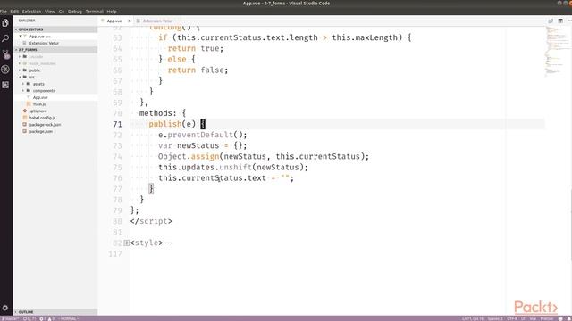572x321 pixels.
Task: Click the Vue language mode indicator
Action: [533, 319]
